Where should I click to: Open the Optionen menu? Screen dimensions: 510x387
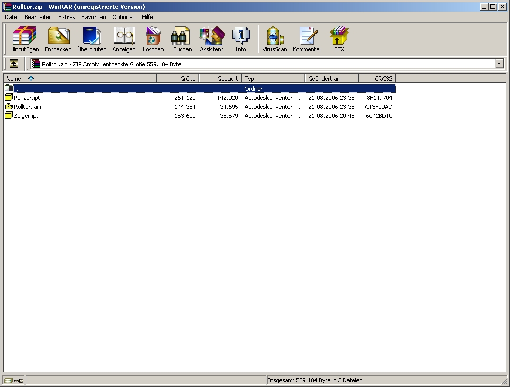point(124,17)
